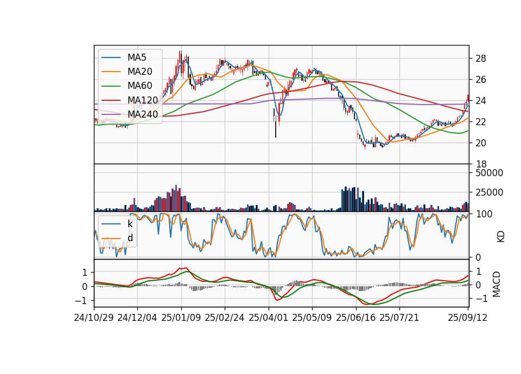Click the KD axis value 100
The height and width of the screenshot is (374, 521).
484,214
